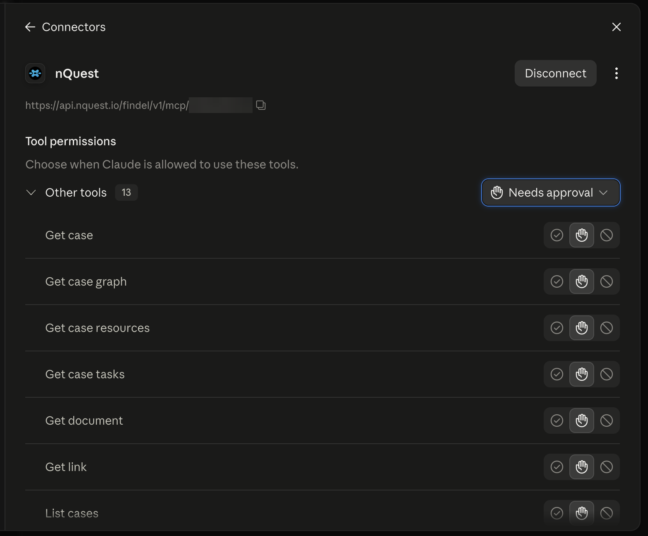The height and width of the screenshot is (536, 648).
Task: Copy the nQuest MCP URL
Action: click(261, 105)
